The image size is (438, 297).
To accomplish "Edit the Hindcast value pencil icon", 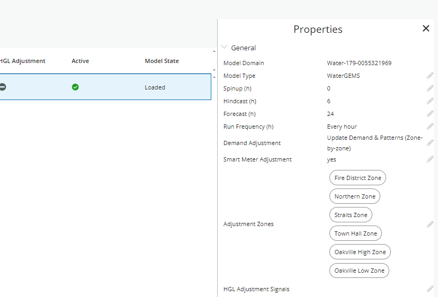I will [x=430, y=101].
